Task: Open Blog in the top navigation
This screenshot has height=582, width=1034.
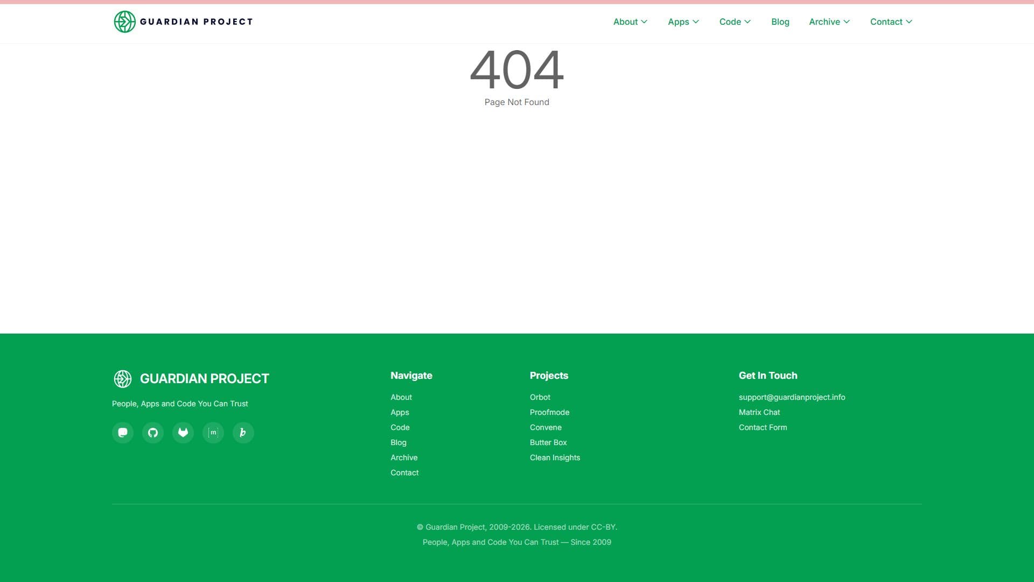Action: point(780,22)
